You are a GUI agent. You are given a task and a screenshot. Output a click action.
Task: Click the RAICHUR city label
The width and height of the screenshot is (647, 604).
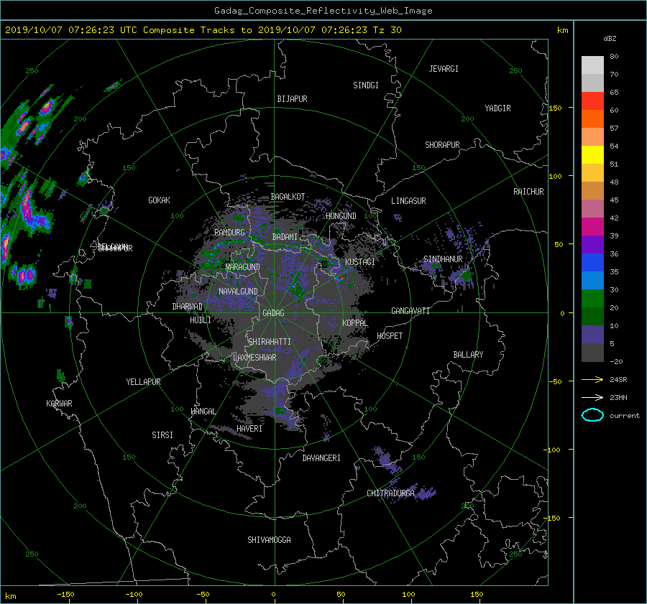click(528, 192)
